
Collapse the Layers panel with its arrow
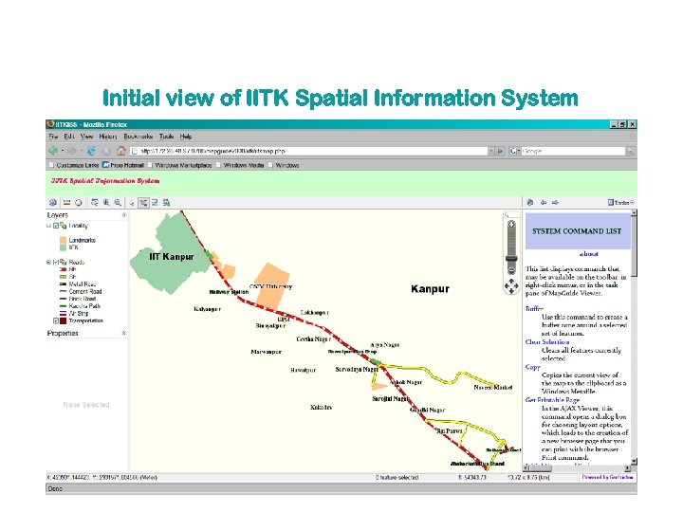(123, 215)
